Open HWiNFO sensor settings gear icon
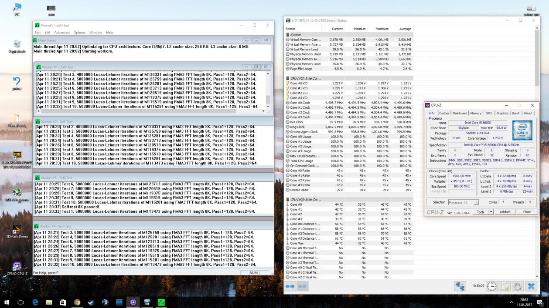The height and width of the screenshot is (308, 549). 518,286
